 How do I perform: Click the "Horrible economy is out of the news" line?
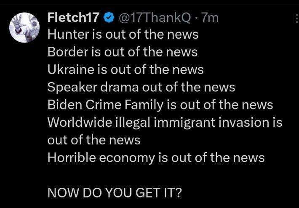156,157
